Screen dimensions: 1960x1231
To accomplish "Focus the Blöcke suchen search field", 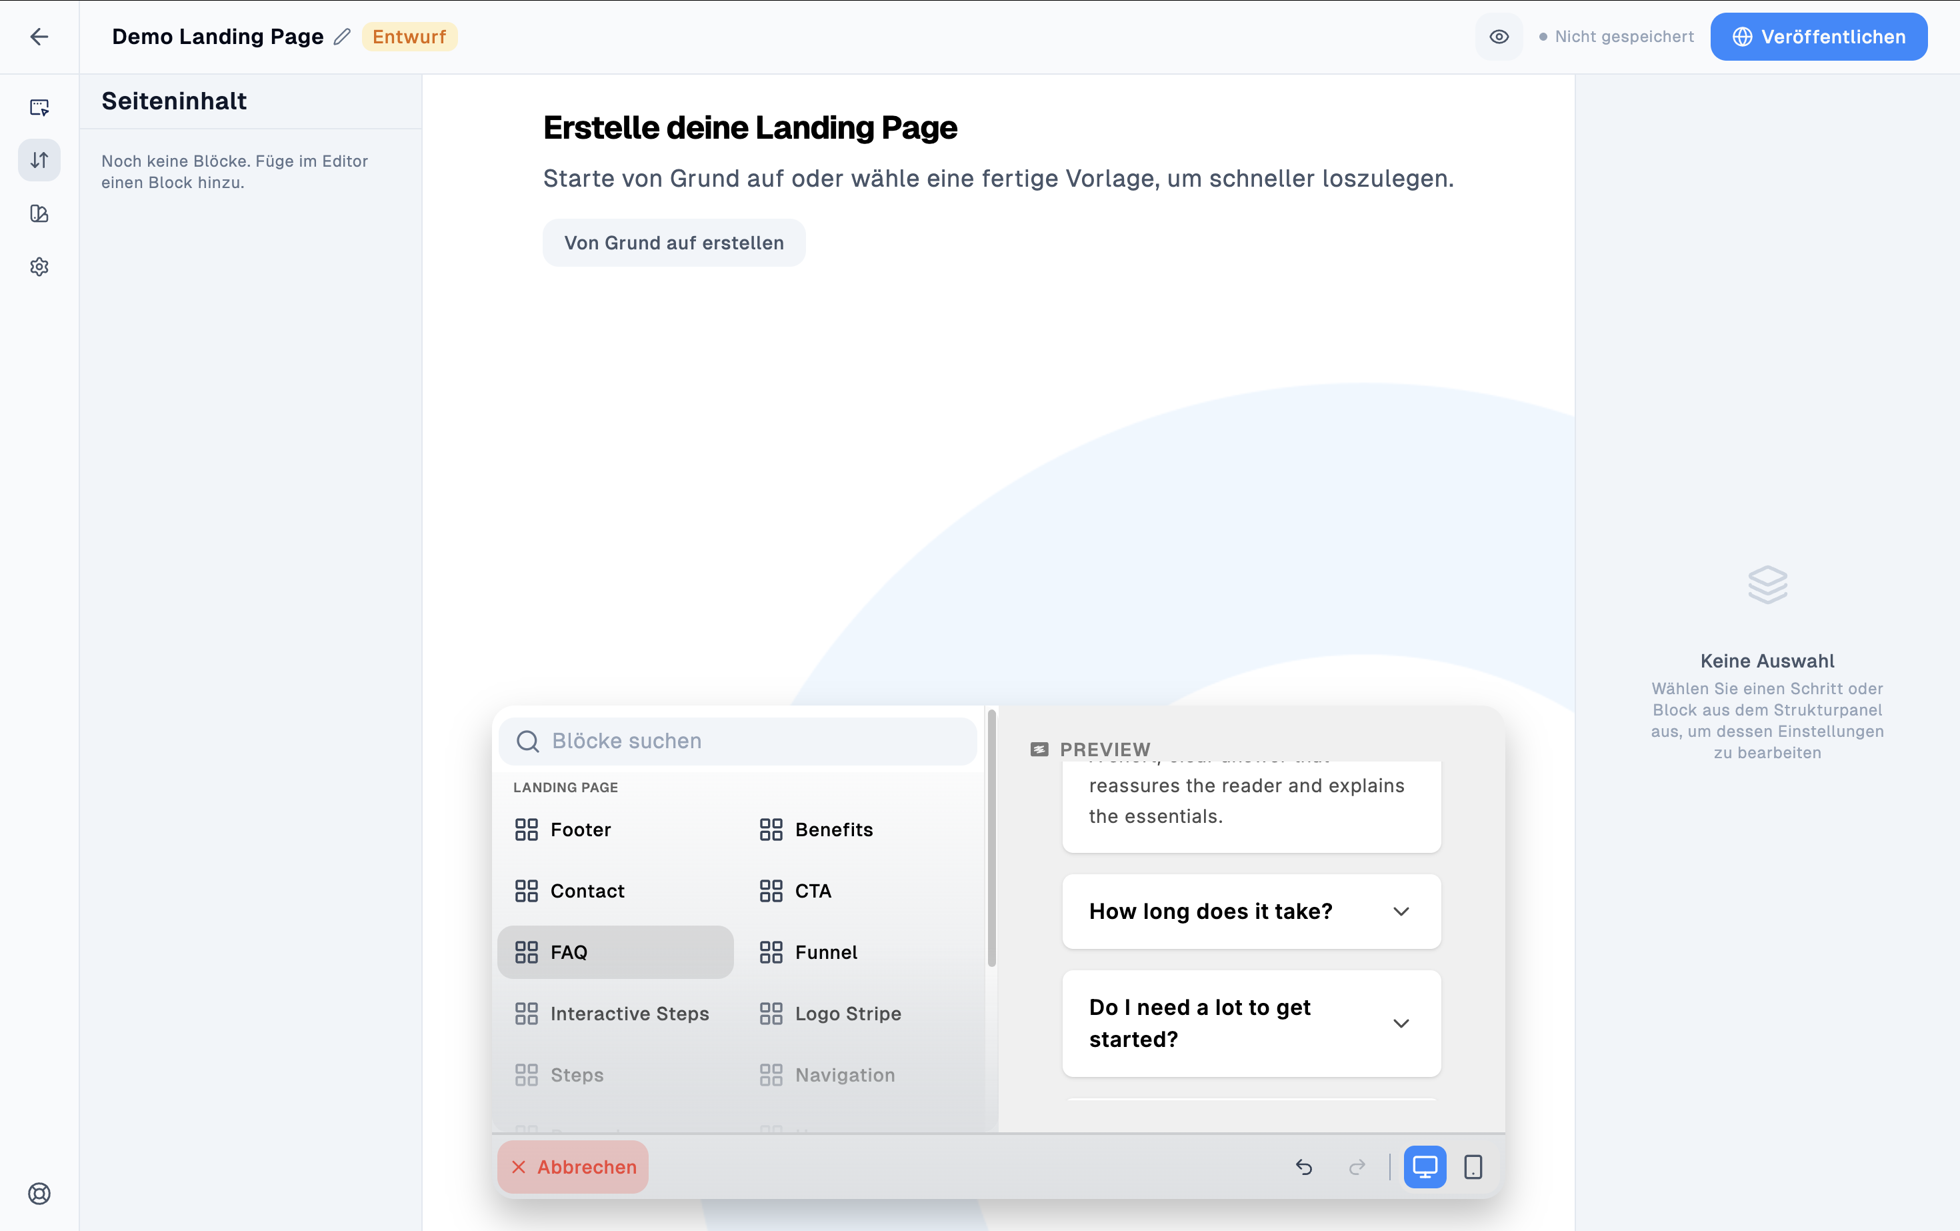I will click(x=738, y=741).
